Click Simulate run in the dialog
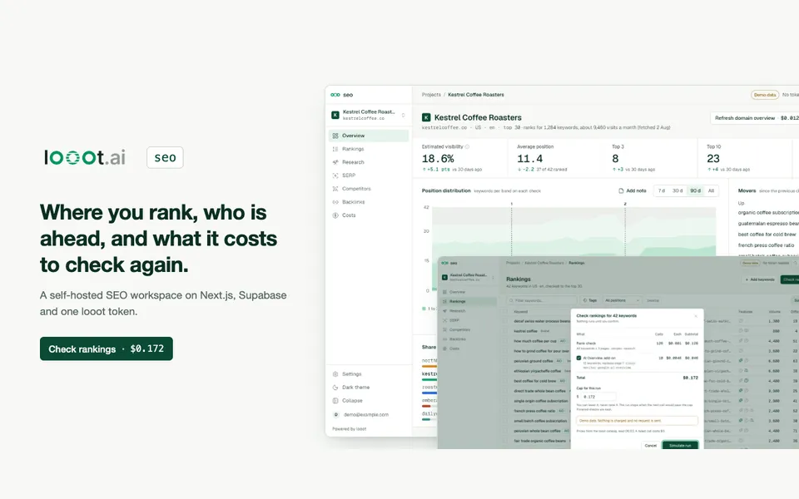The image size is (799, 499). pos(680,445)
